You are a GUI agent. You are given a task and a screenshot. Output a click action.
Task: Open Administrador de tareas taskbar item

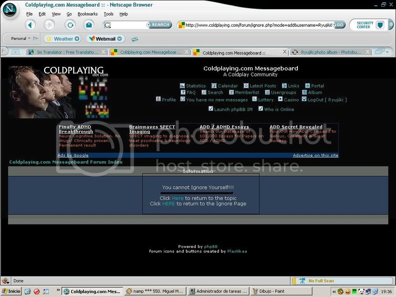(x=219, y=291)
